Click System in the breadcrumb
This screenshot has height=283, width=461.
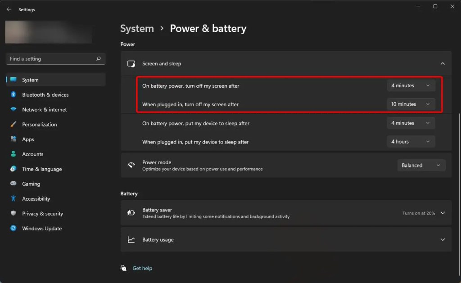pos(137,28)
